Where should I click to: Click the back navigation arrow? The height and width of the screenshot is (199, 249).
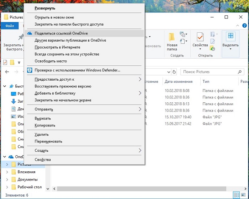[x=7, y=72]
